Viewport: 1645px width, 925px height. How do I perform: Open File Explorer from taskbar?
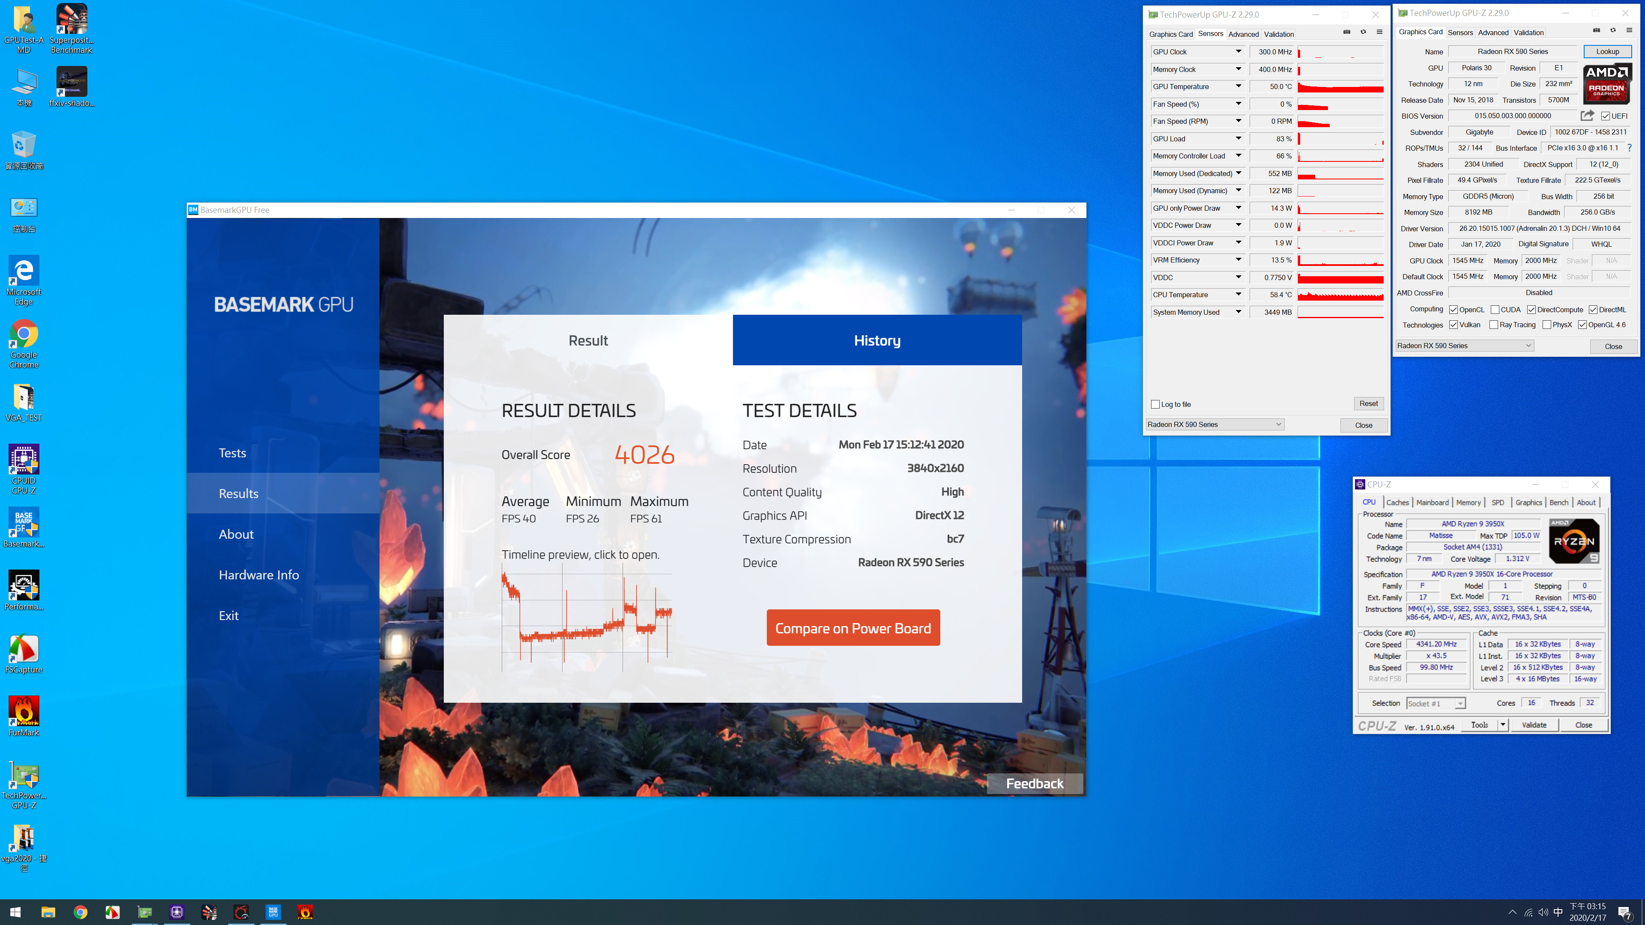tap(48, 912)
